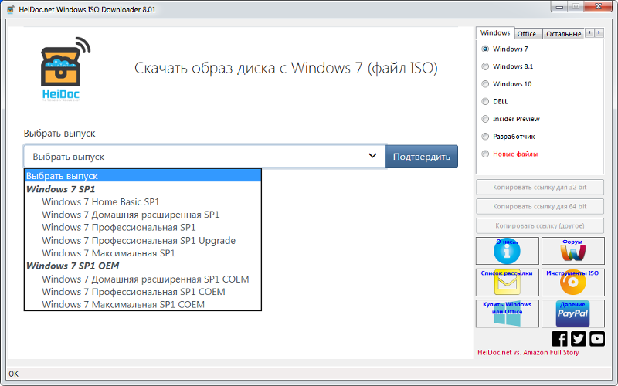Collapse the Выбрать выпуск dropdown arrow
Image resolution: width=618 pixels, height=386 pixels.
point(372,156)
